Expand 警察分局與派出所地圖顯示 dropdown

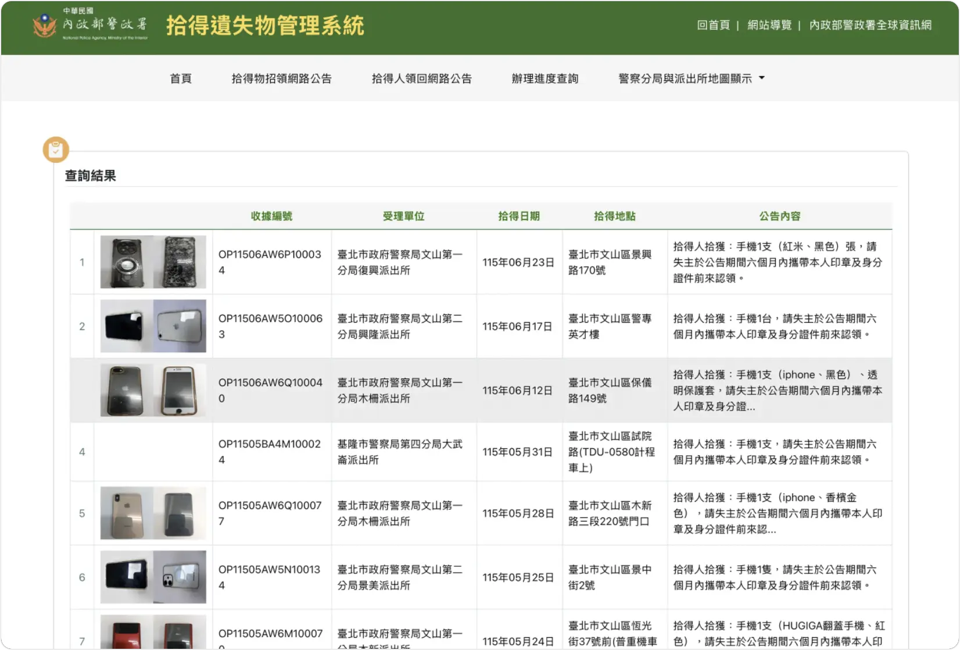(x=692, y=78)
